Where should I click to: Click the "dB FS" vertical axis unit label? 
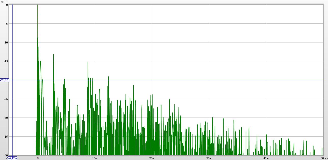click(4, 2)
